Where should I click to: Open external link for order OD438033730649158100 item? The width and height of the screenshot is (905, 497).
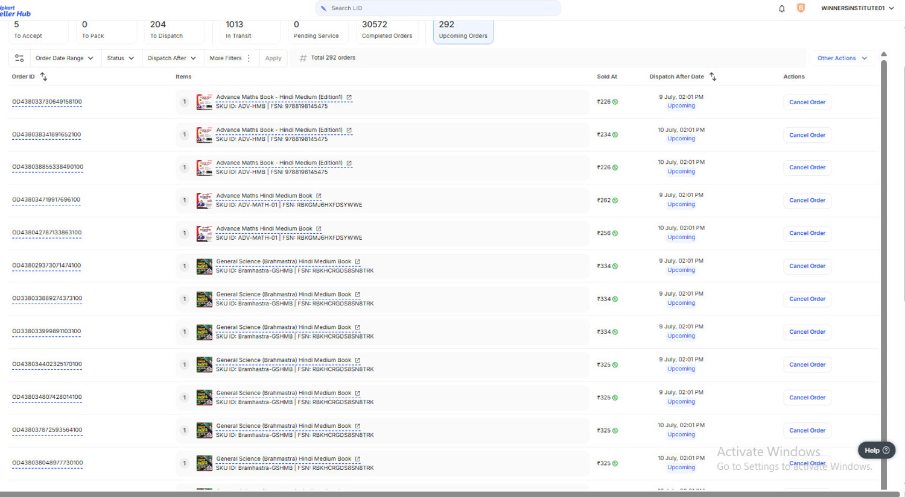(349, 97)
